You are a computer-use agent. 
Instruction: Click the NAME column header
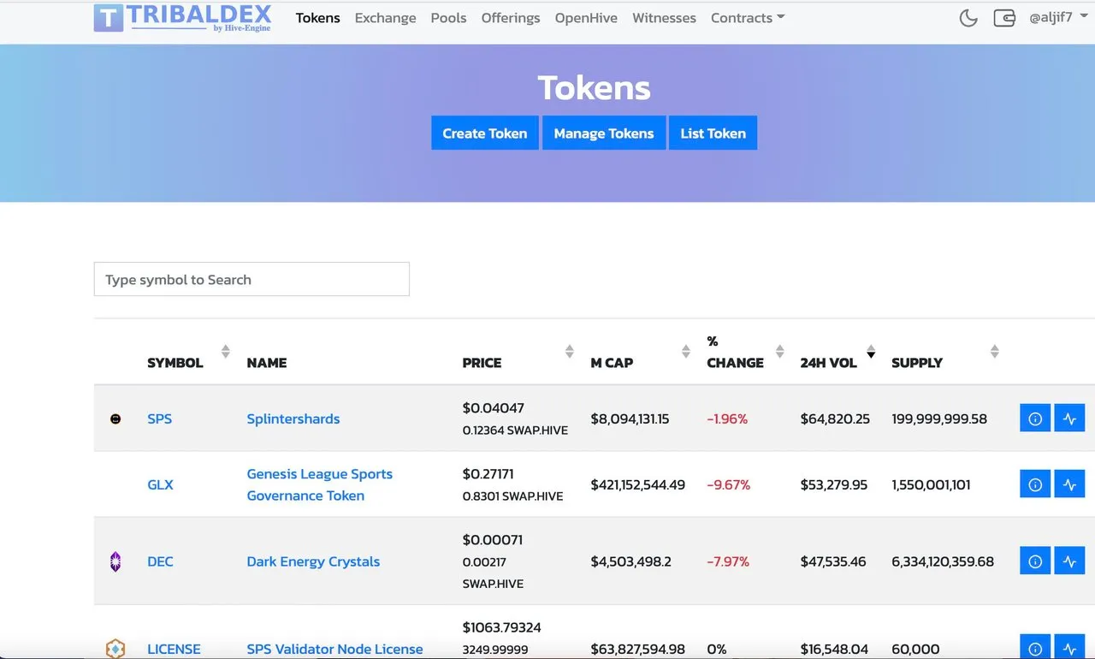tap(267, 363)
